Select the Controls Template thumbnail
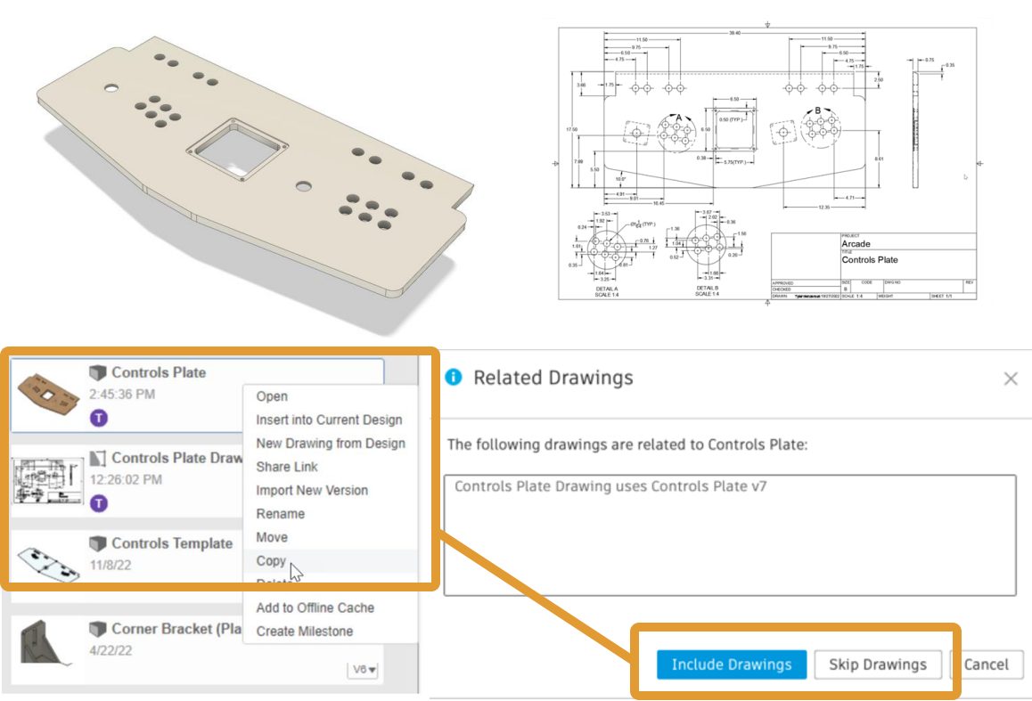The image size is (1032, 701). point(48,564)
